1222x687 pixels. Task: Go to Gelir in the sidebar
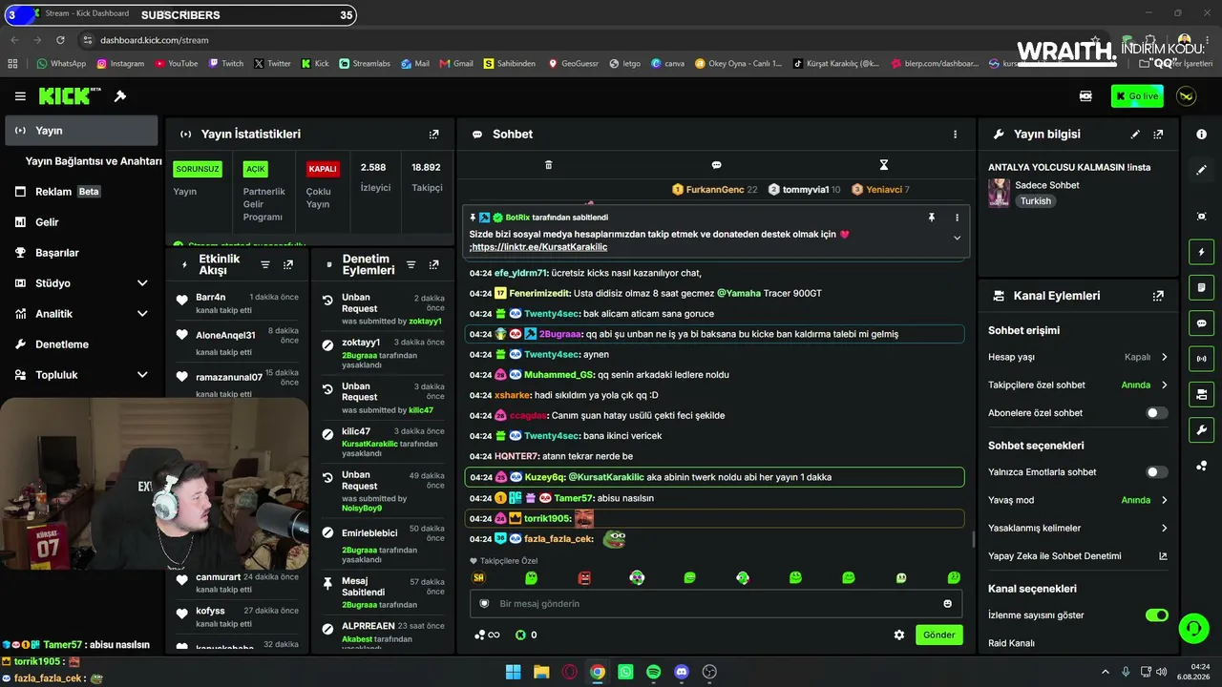tap(81, 222)
